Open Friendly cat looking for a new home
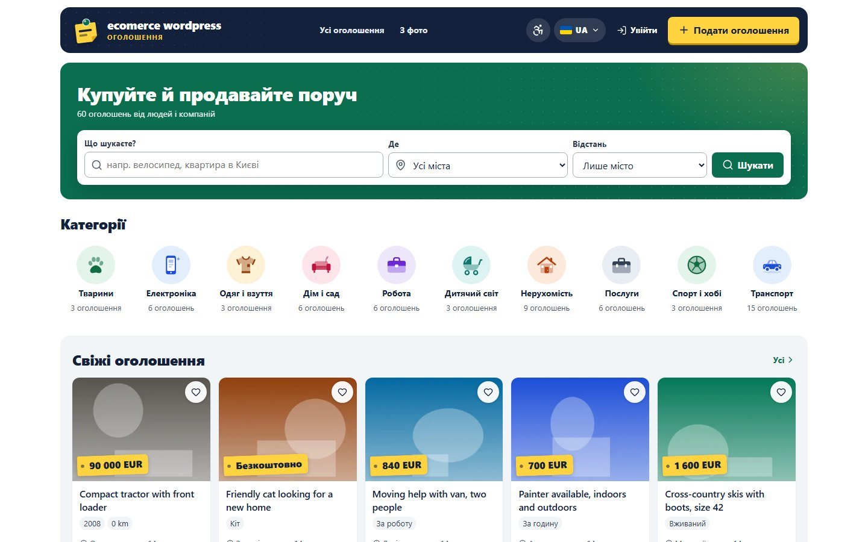The height and width of the screenshot is (542, 868). 279,500
